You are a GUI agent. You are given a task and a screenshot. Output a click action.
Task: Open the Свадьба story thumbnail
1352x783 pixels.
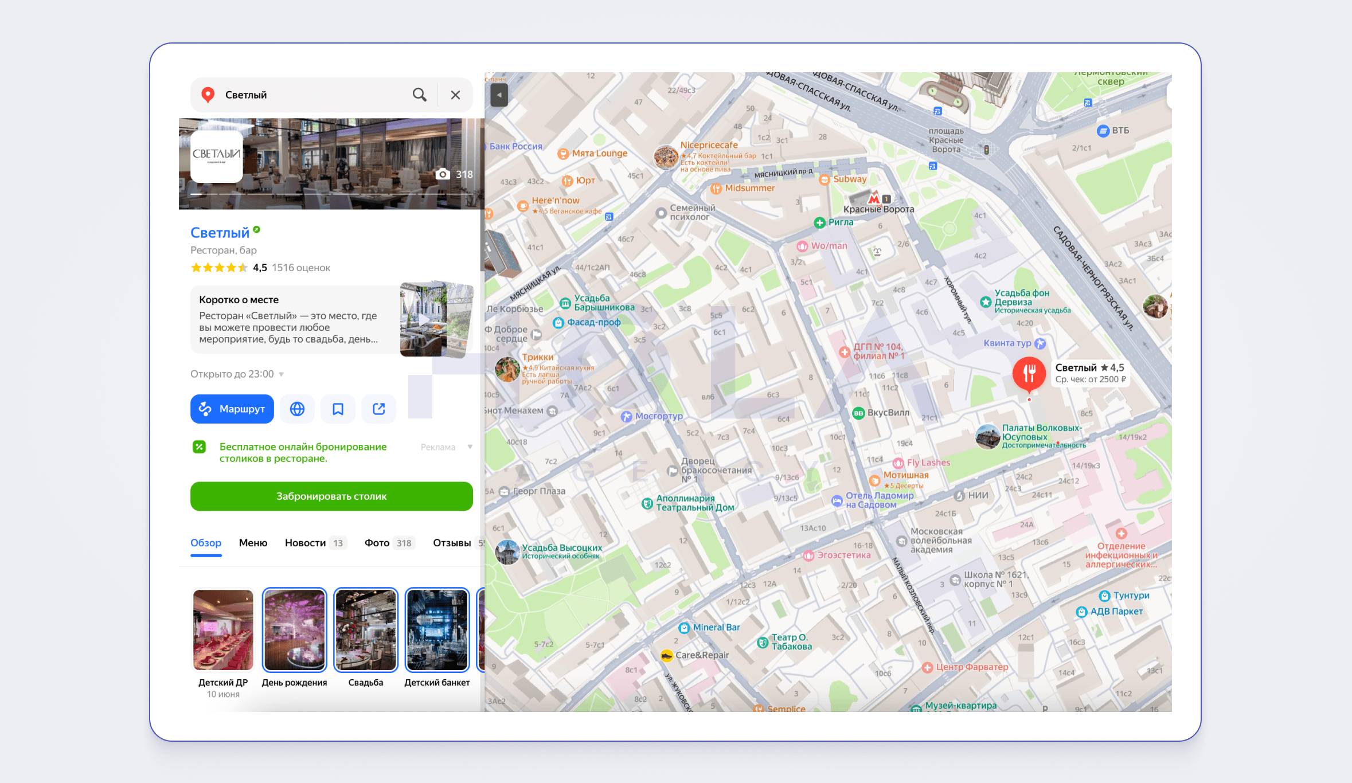(x=365, y=630)
